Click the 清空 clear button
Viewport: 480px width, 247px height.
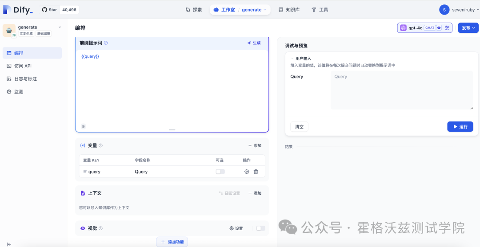click(x=300, y=127)
